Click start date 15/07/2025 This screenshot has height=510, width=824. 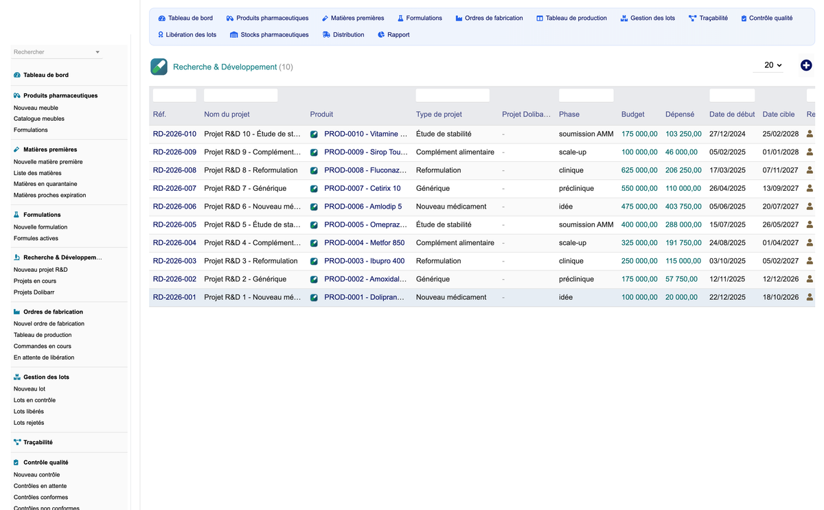(727, 224)
